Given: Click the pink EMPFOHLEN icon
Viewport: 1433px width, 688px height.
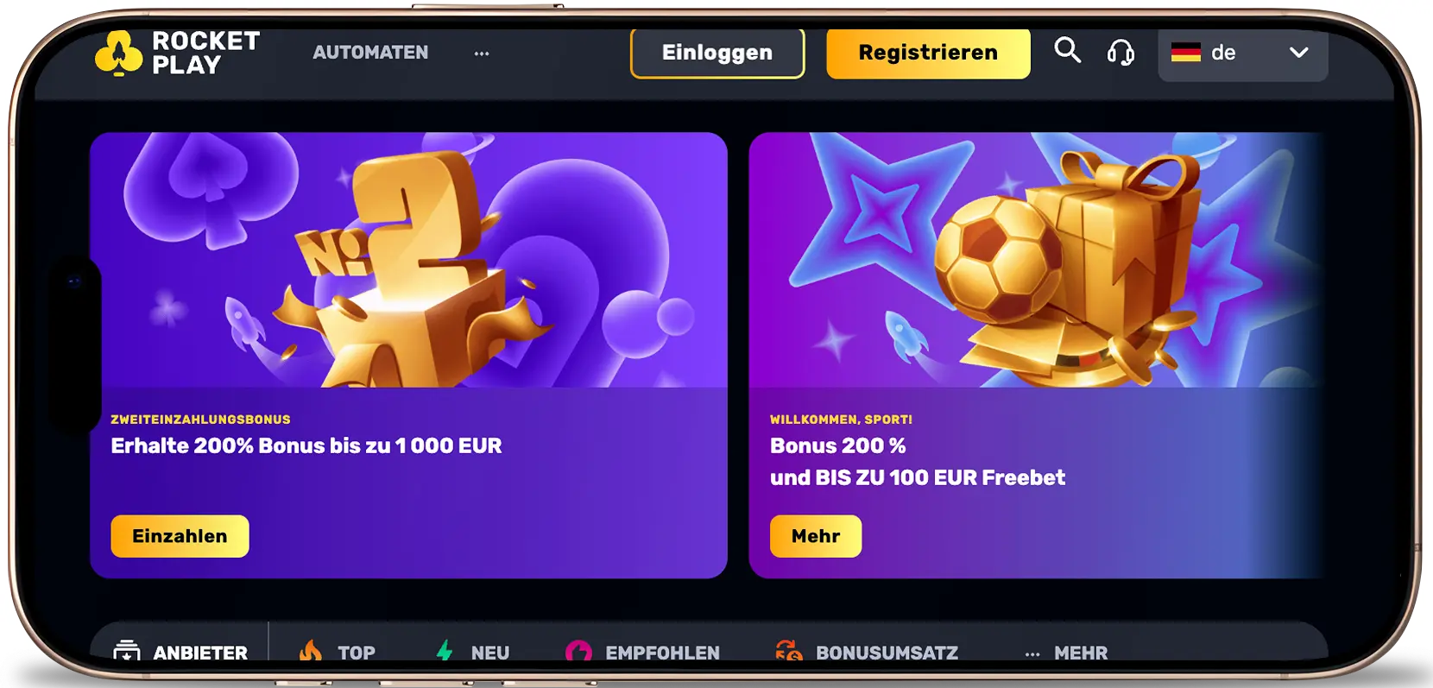Looking at the screenshot, I should 578,652.
